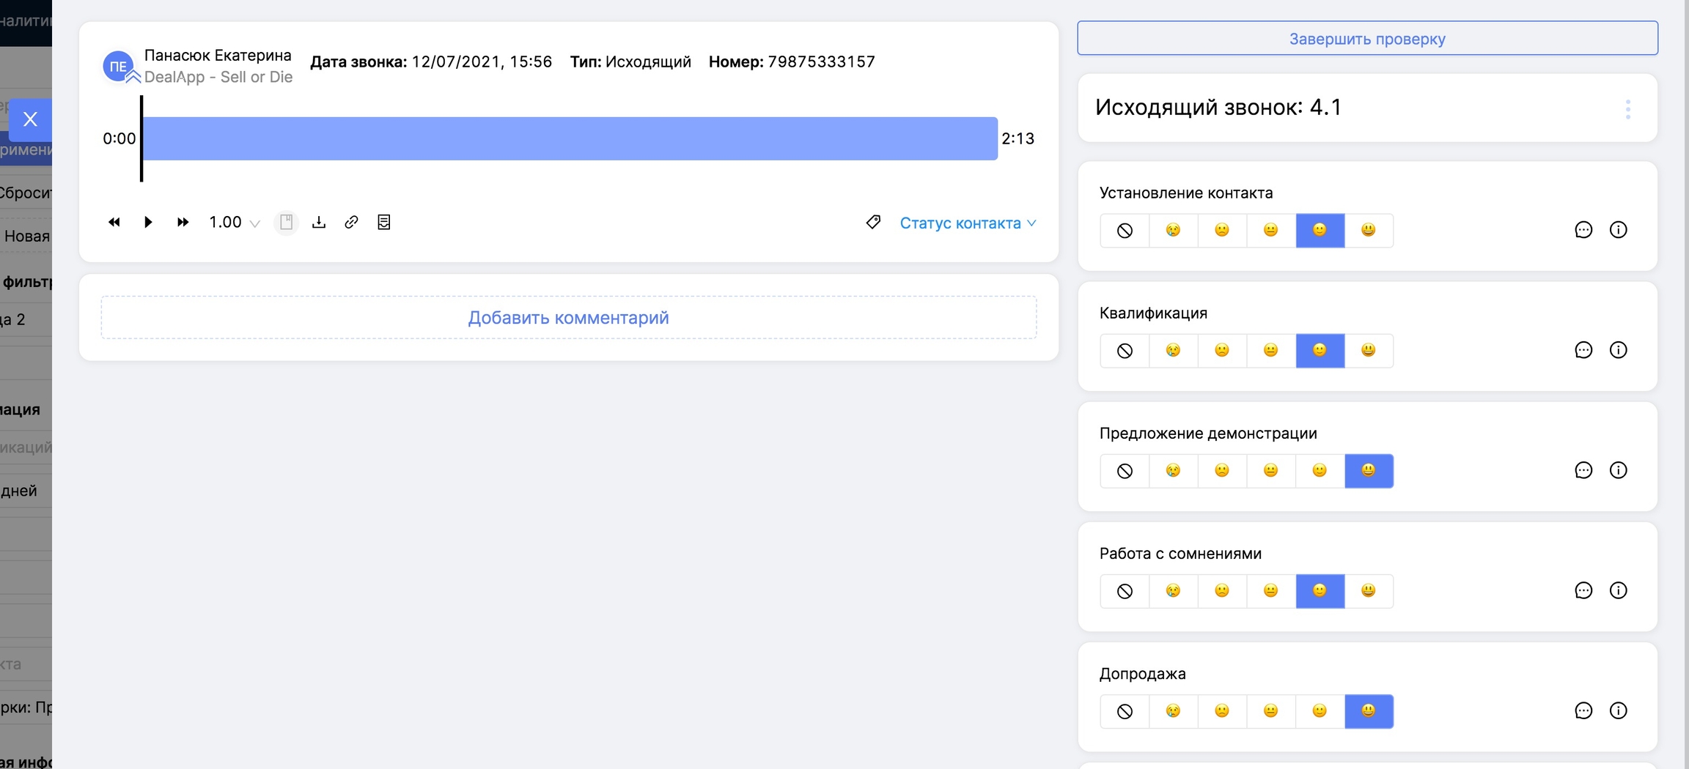Open the playback speed 1.00 dropdown
Viewport: 1689px width, 769px height.
[x=234, y=223]
